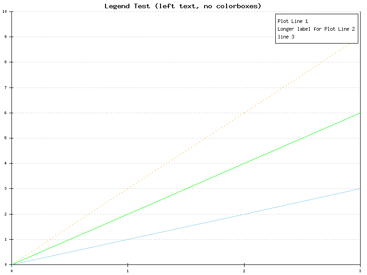Screen dimensions: 367x275
Task: Click the y-axis label '6'
Action: pos(6,113)
